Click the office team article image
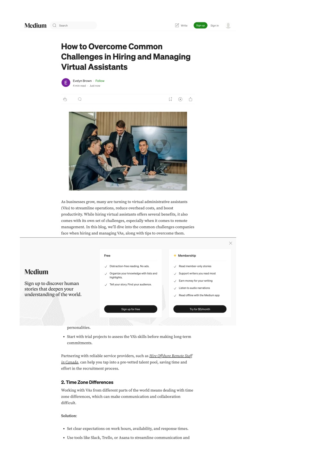The height and width of the screenshot is (464, 328). (x=128, y=151)
